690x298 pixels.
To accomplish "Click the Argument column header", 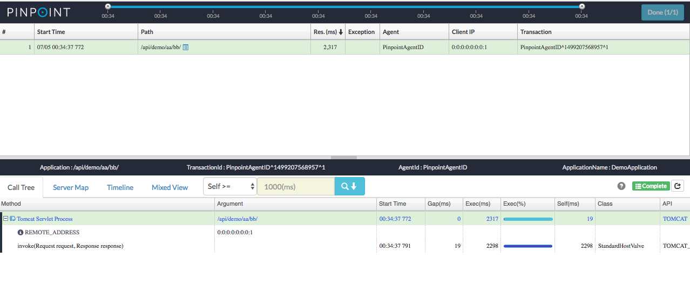I will (295, 204).
